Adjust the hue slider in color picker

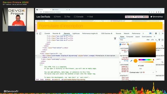click(x=146, y=60)
